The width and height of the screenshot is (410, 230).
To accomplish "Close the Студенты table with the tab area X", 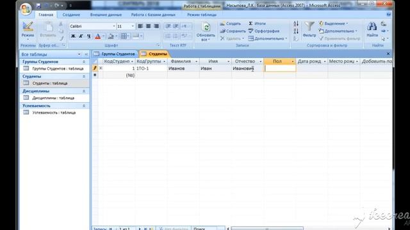I will 388,54.
